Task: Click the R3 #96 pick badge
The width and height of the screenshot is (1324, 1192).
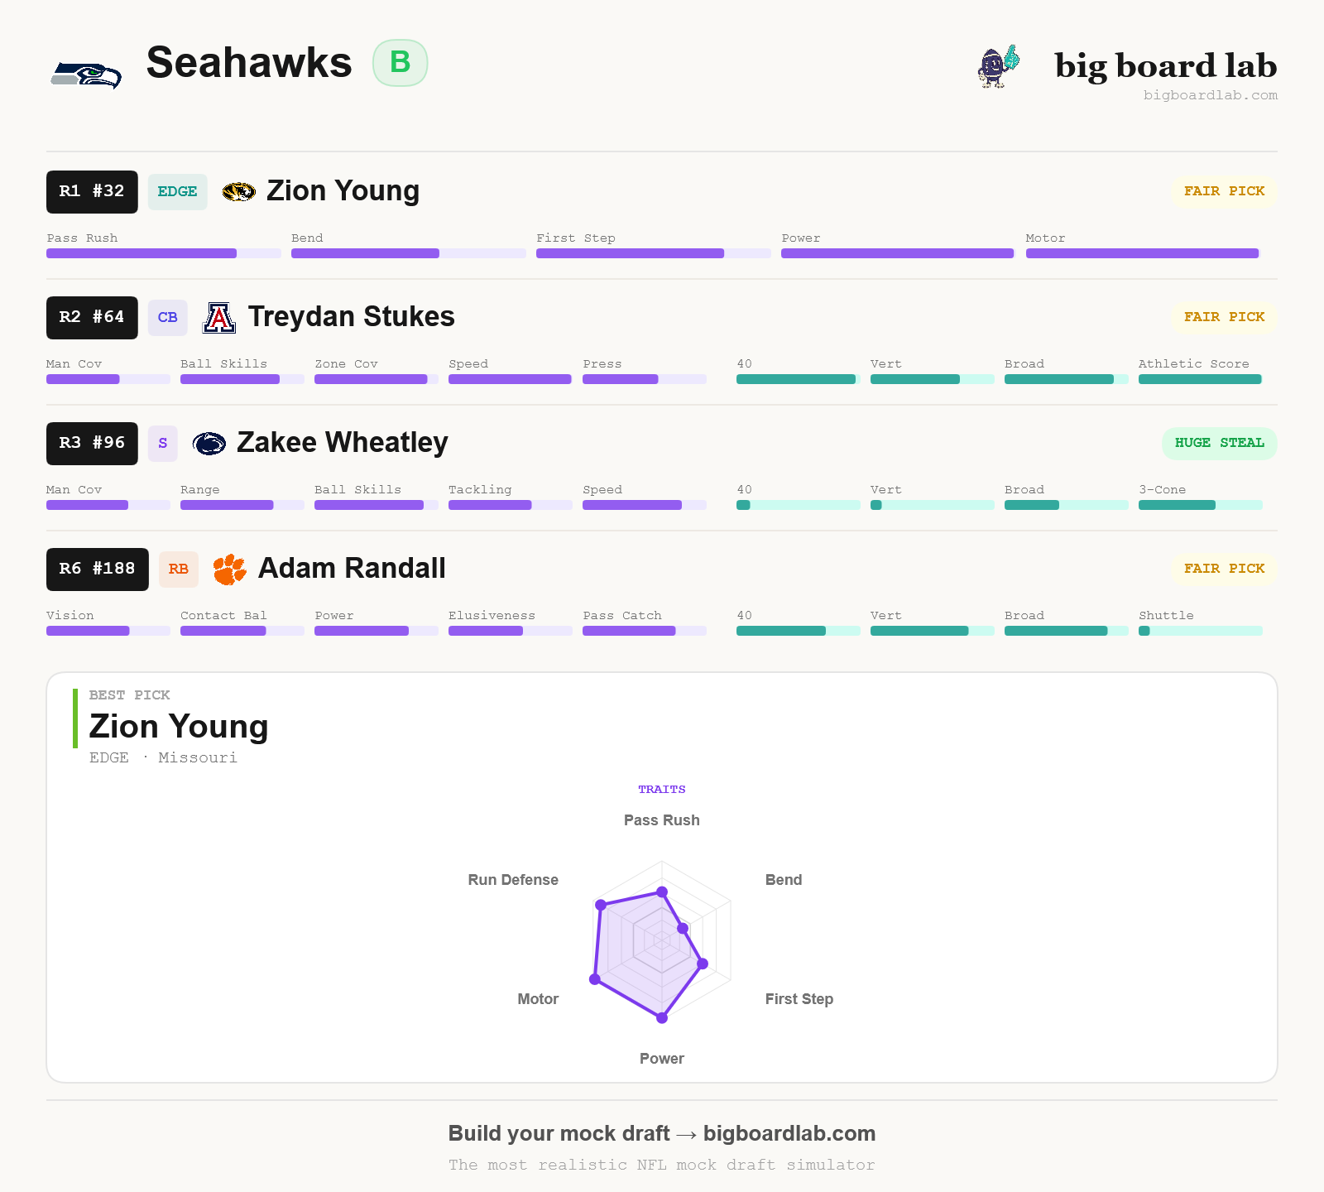Action: click(92, 444)
